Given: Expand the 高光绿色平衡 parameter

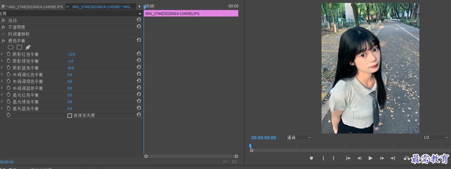Looking at the screenshot, I should pyautogui.click(x=2, y=102).
